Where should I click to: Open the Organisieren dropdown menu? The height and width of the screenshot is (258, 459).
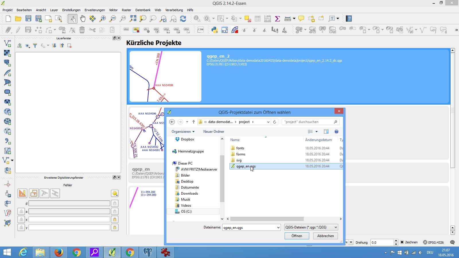tap(183, 132)
